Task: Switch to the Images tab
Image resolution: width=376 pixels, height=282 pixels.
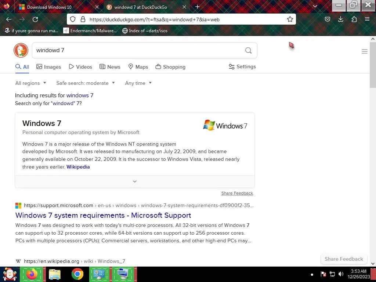Action: (49, 67)
